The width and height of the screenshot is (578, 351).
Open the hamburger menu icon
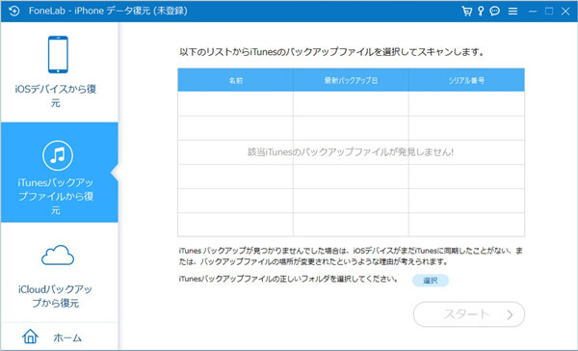512,12
